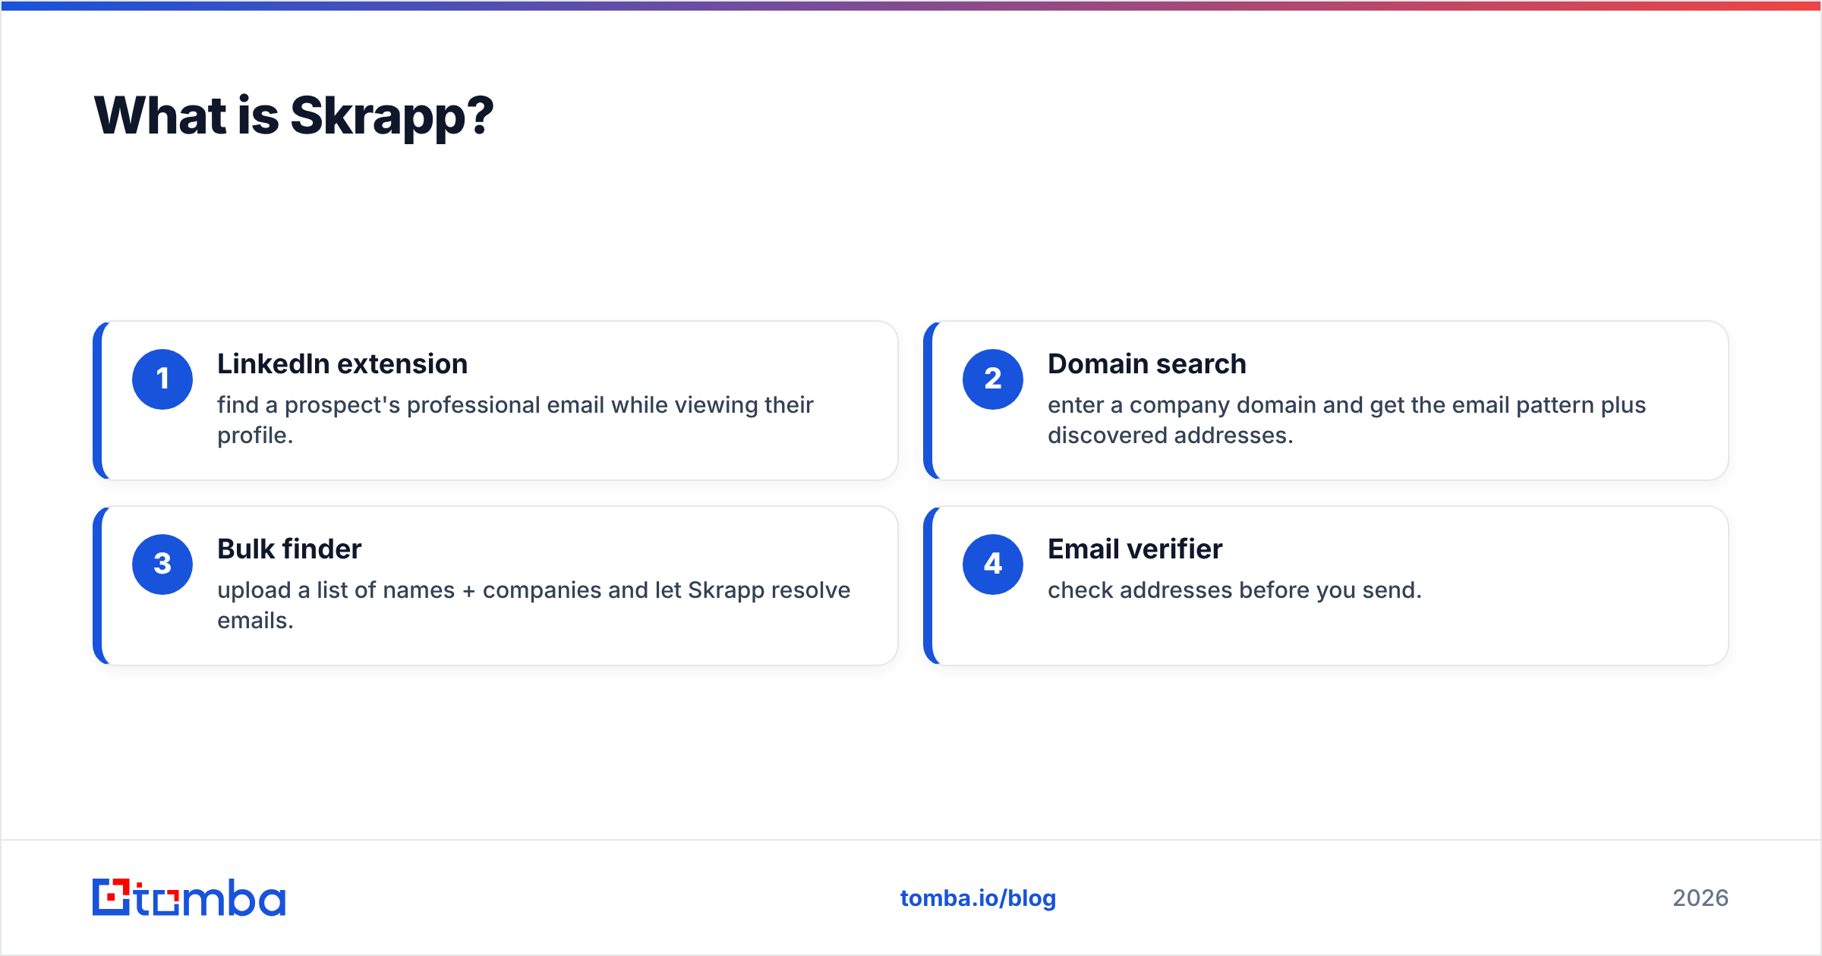Click the number 1 circle badge
This screenshot has height=956, width=1822.
[x=162, y=379]
